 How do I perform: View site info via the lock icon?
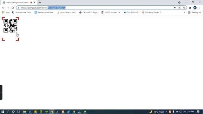click(19, 8)
